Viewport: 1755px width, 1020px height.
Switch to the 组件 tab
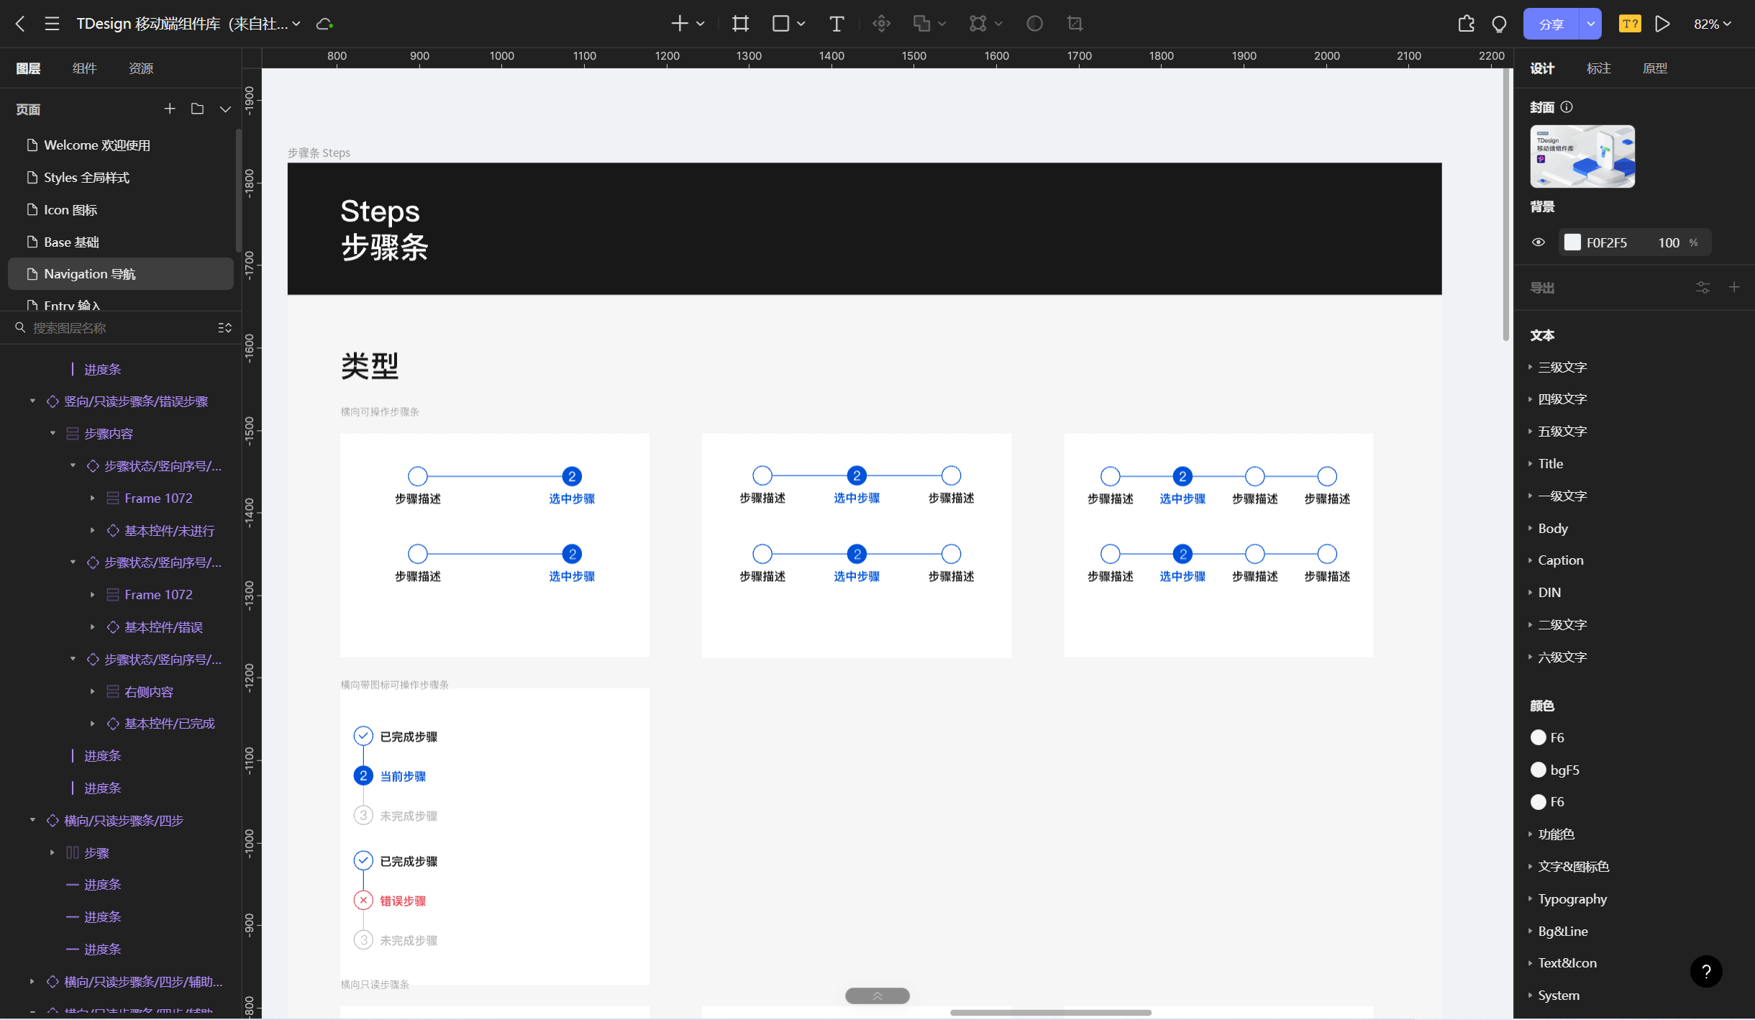click(x=84, y=68)
